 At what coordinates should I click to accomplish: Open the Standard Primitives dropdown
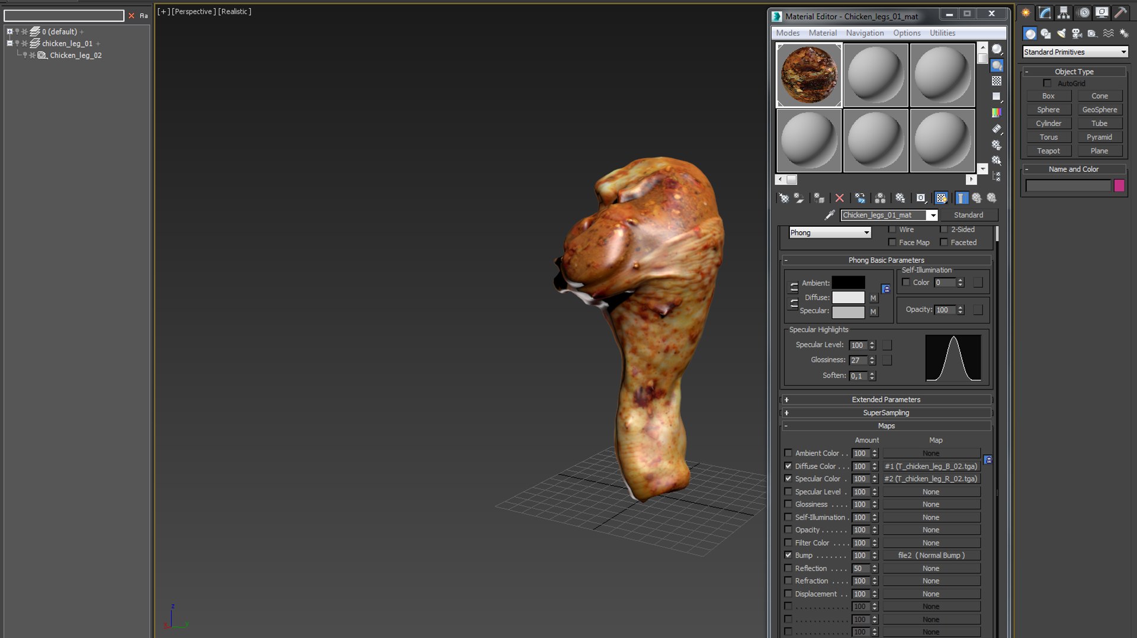click(1075, 52)
